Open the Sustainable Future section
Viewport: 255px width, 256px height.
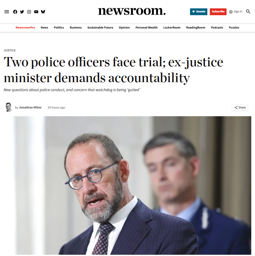(100, 27)
